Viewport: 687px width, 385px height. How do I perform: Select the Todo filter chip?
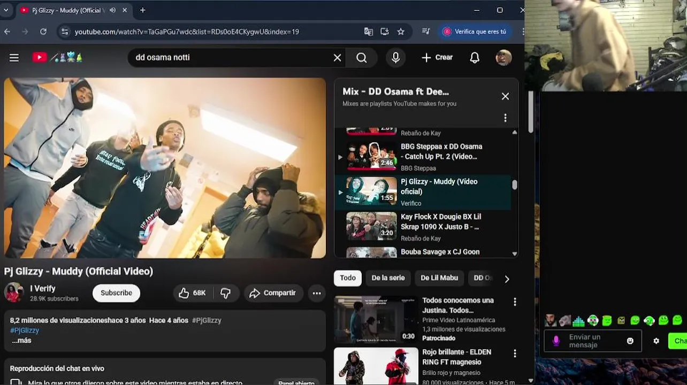coord(348,278)
